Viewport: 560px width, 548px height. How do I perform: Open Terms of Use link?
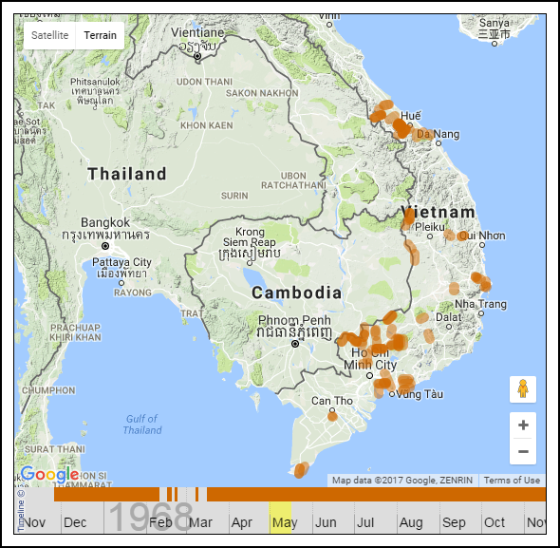(512, 480)
